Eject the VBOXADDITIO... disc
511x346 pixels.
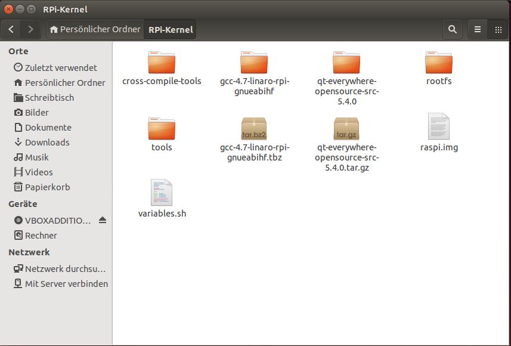103,220
